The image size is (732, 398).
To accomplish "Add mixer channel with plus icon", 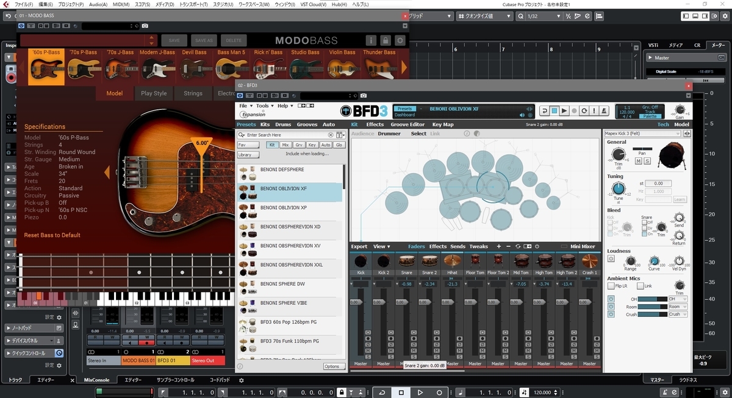I will (x=498, y=247).
